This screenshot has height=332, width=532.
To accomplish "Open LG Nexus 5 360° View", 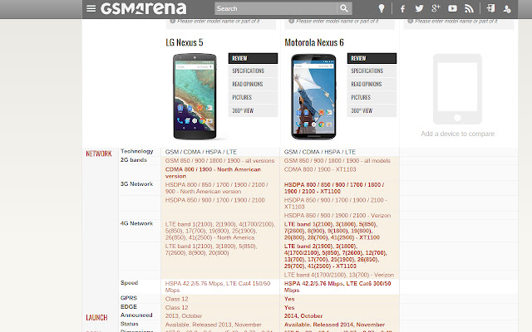I will (x=253, y=110).
